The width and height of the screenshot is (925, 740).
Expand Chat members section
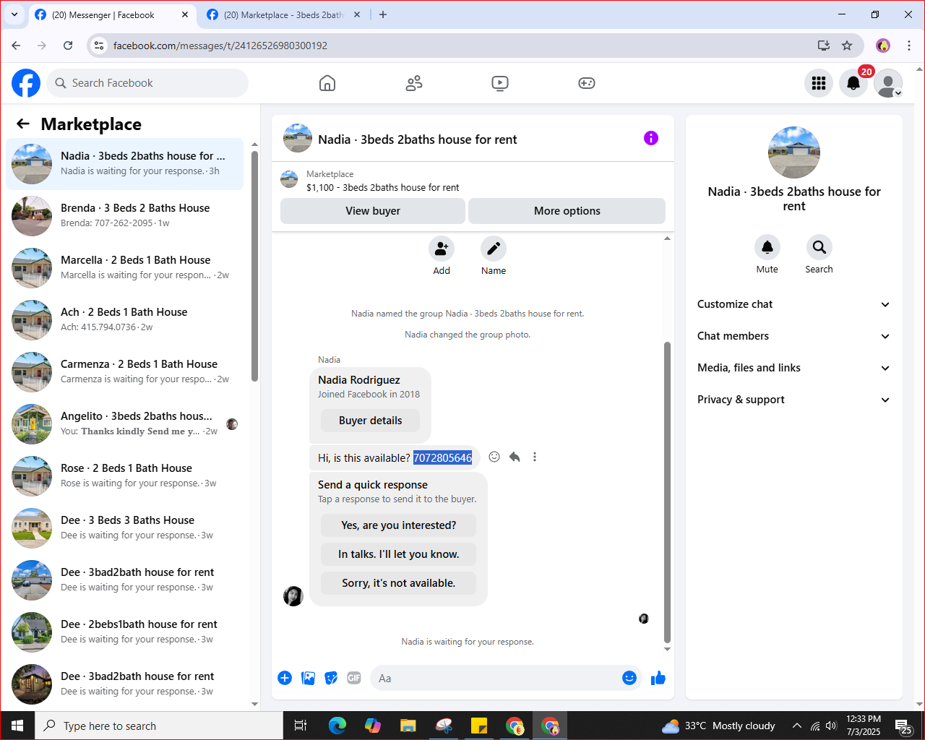(793, 336)
